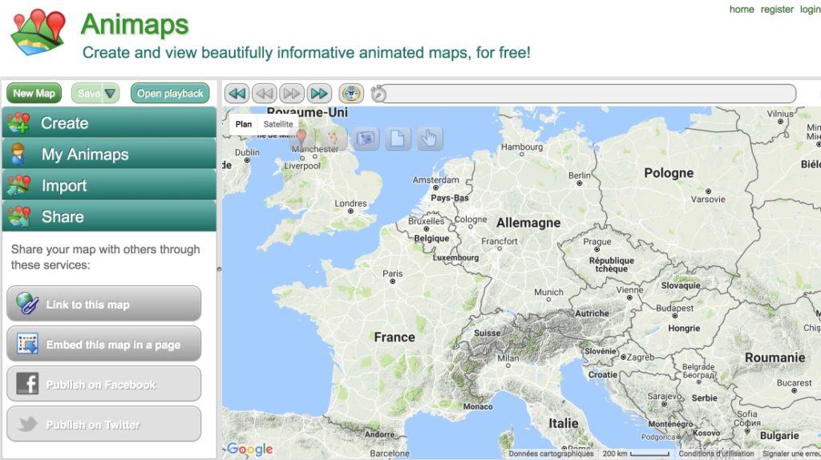
Task: Click the Vienne label on the map
Action: click(629, 289)
